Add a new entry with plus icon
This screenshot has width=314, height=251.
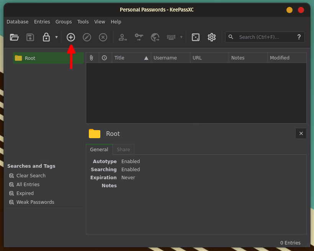pyautogui.click(x=71, y=37)
